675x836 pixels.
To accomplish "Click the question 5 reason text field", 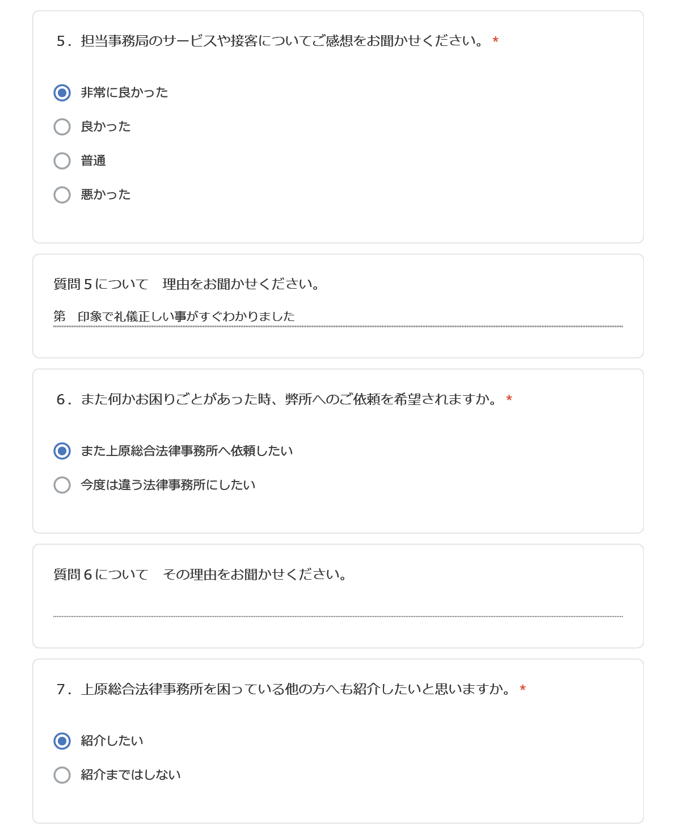I will click(338, 316).
